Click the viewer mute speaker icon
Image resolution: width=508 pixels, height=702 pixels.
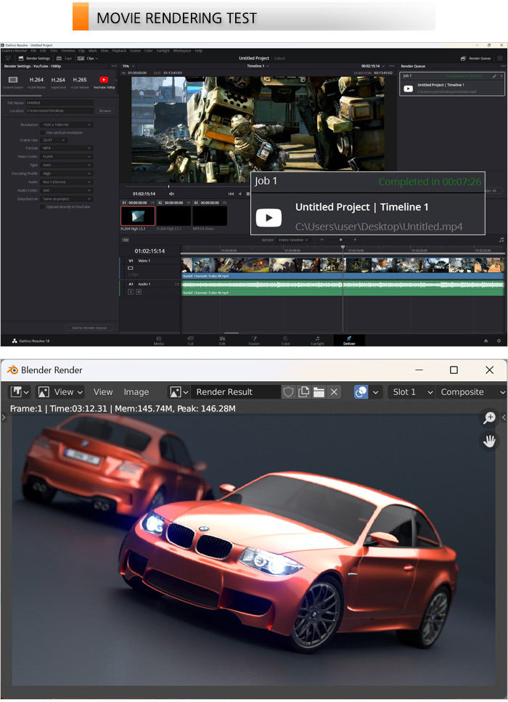tap(171, 194)
